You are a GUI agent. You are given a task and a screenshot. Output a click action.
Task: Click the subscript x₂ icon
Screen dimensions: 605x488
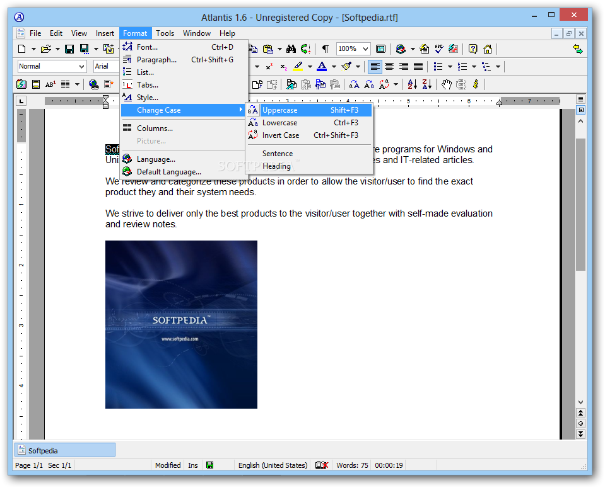tap(284, 67)
